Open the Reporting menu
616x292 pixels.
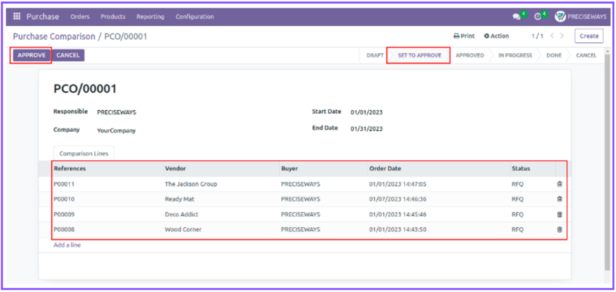[x=150, y=17]
